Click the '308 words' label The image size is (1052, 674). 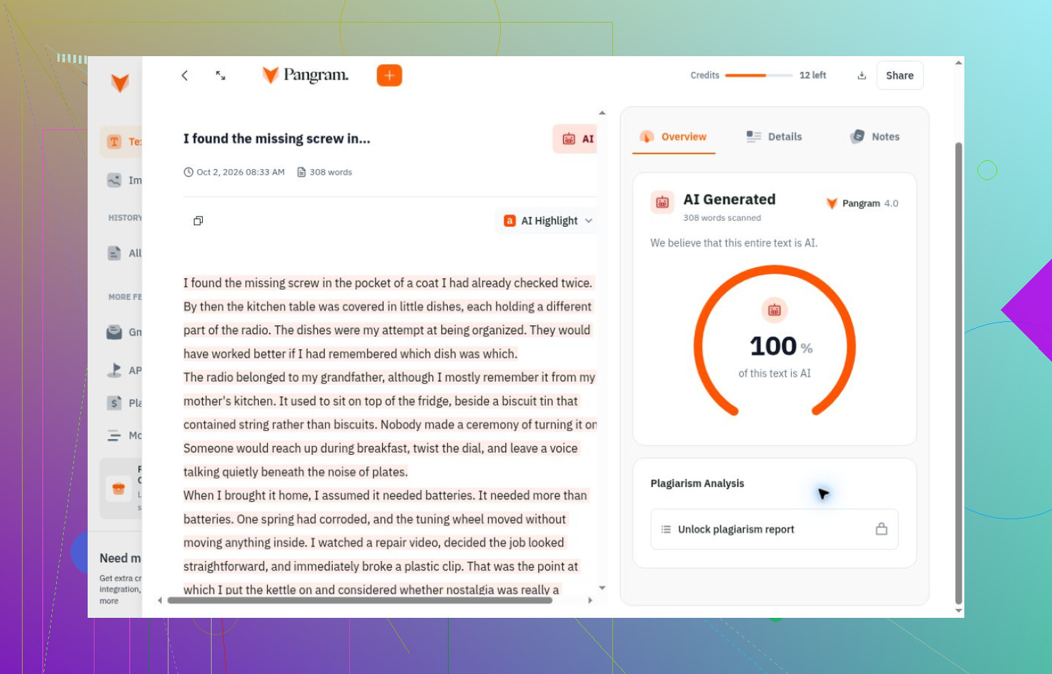tap(331, 172)
